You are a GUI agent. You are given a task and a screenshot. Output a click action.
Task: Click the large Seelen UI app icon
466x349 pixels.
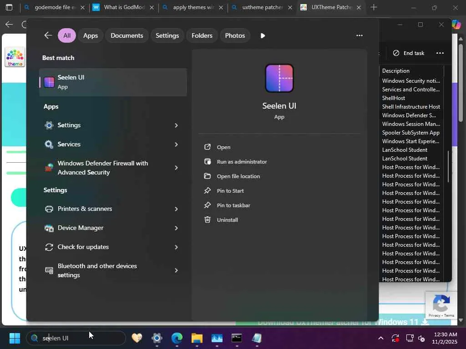click(279, 78)
